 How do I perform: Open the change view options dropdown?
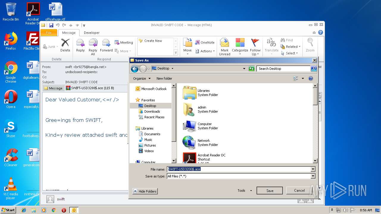click(303, 78)
